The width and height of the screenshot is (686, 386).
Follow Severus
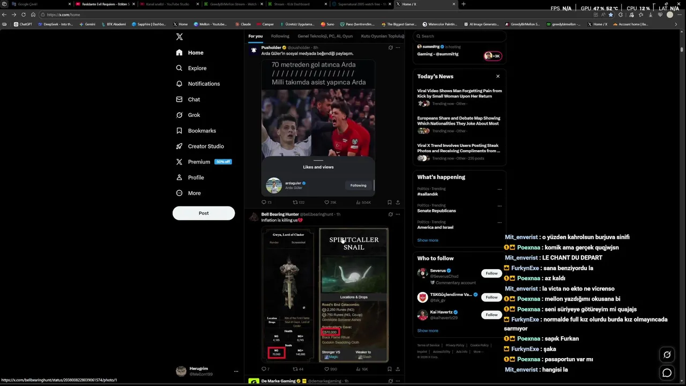491,273
